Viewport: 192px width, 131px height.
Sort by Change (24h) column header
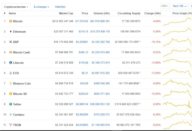coord(152,13)
